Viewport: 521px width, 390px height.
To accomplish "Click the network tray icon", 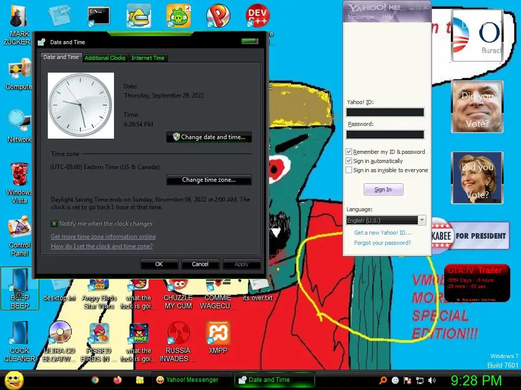I will 420,380.
